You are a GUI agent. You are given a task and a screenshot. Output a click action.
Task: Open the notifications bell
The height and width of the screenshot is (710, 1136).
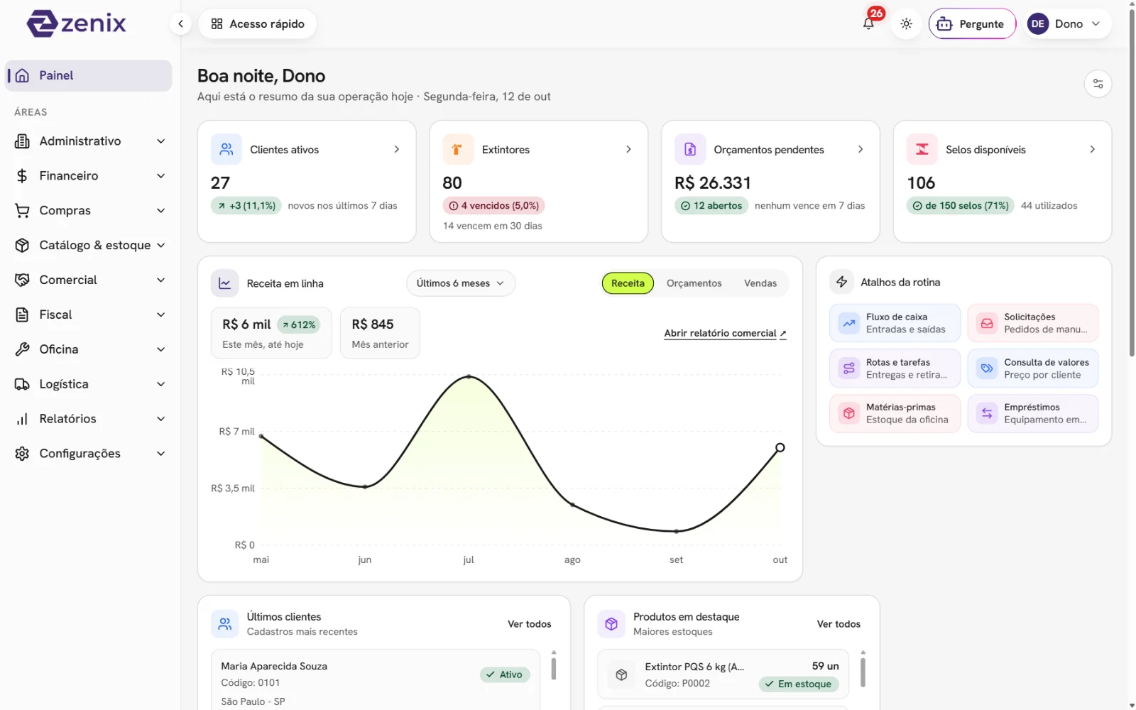[x=868, y=23]
